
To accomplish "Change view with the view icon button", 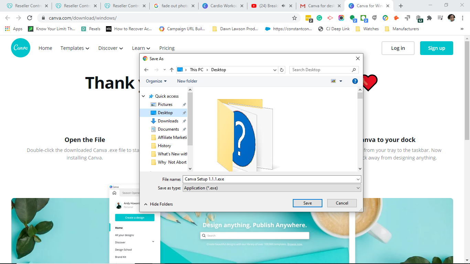I will click(x=333, y=81).
